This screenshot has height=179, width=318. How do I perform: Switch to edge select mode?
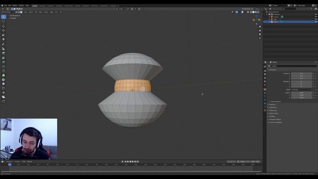click(x=19, y=12)
